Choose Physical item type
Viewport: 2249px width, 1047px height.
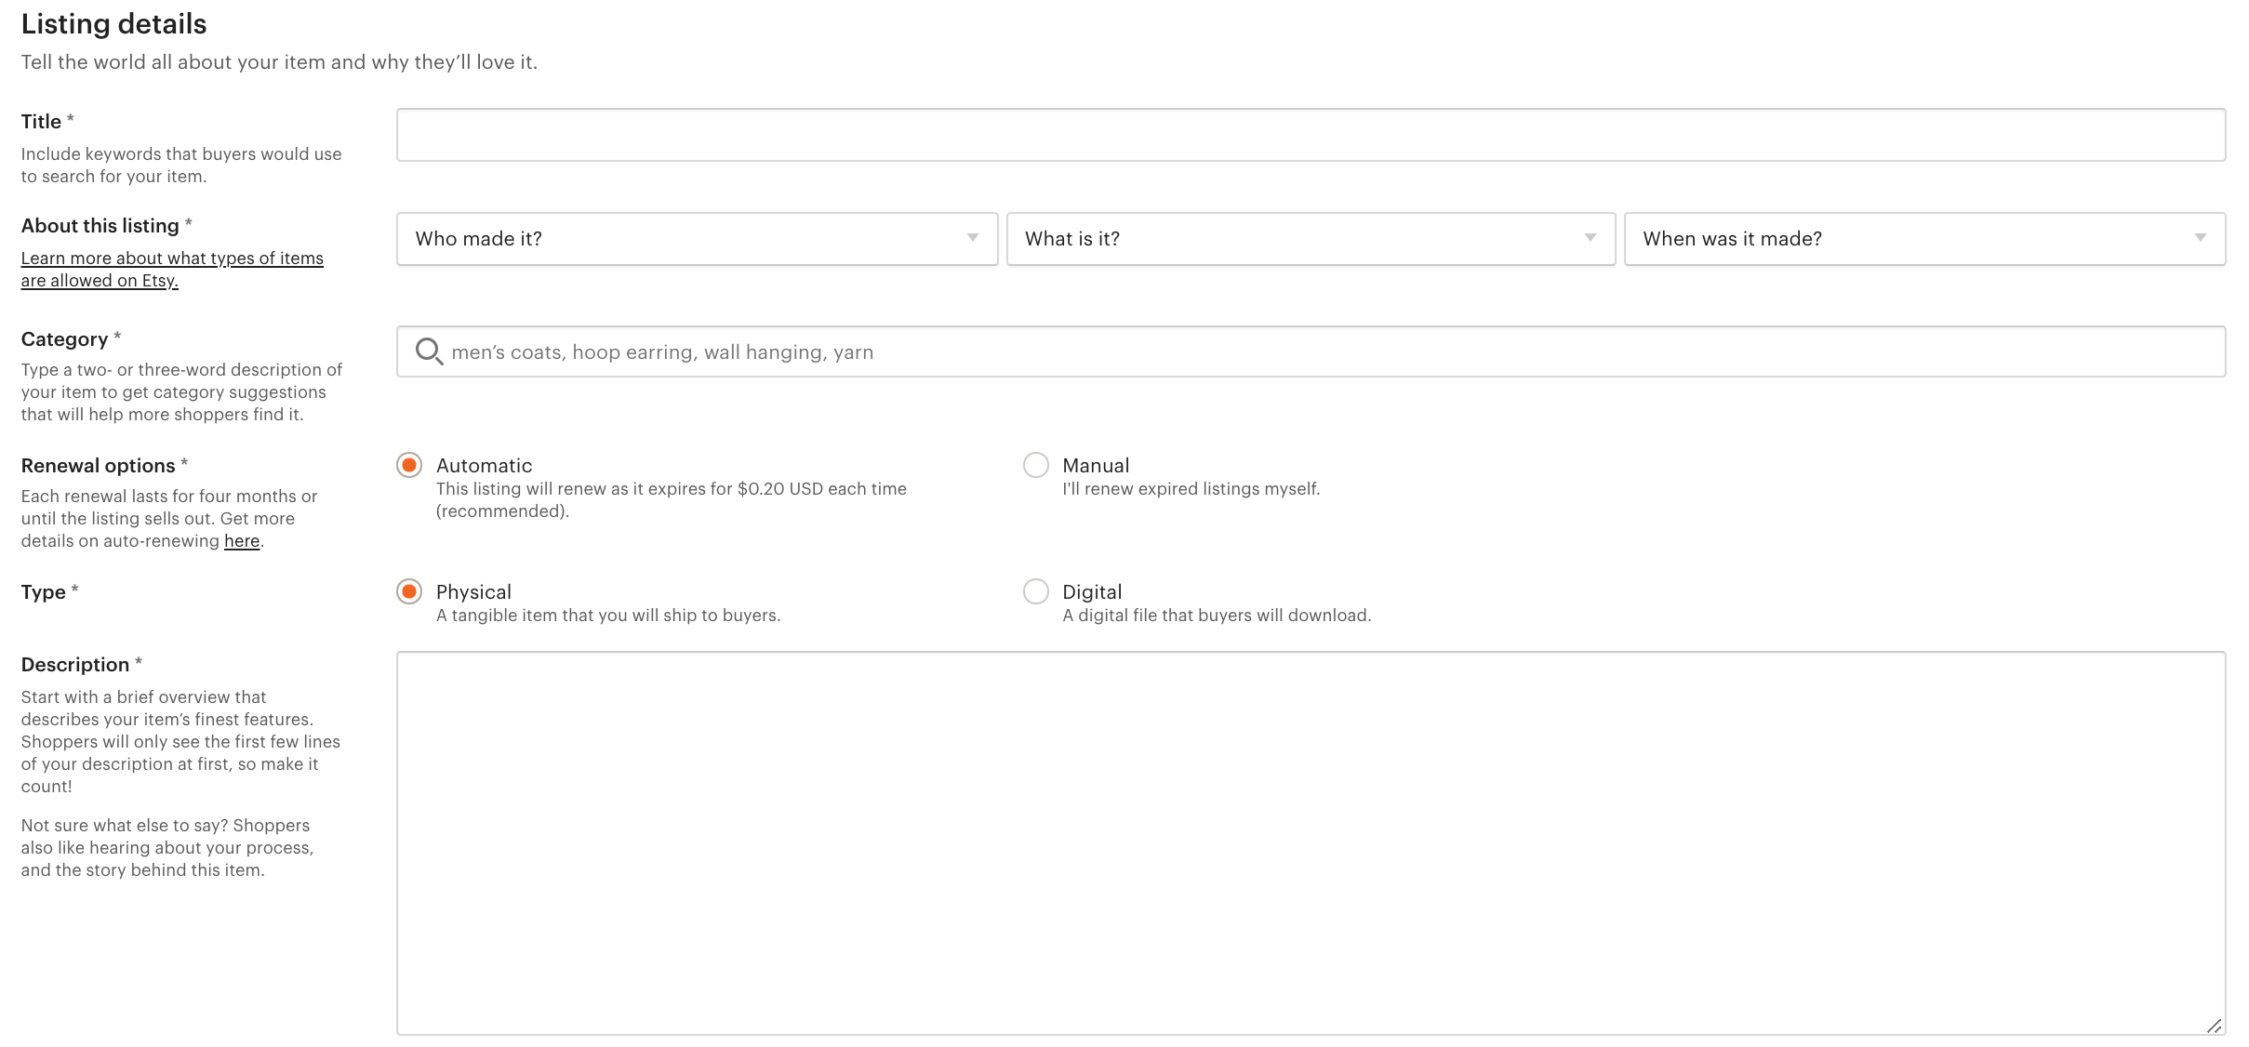point(409,591)
